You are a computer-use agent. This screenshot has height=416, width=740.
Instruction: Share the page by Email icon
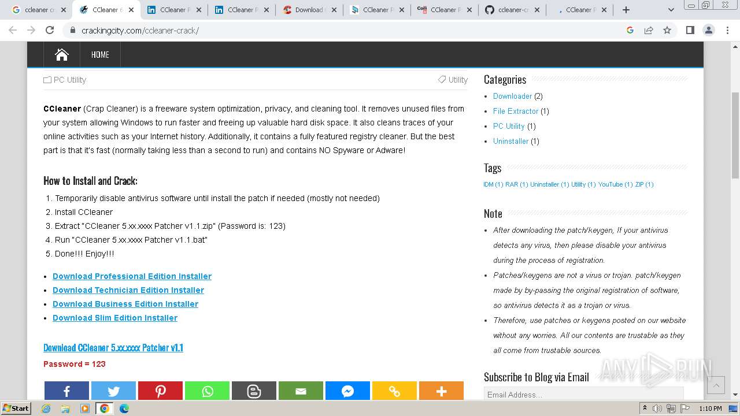(301, 391)
